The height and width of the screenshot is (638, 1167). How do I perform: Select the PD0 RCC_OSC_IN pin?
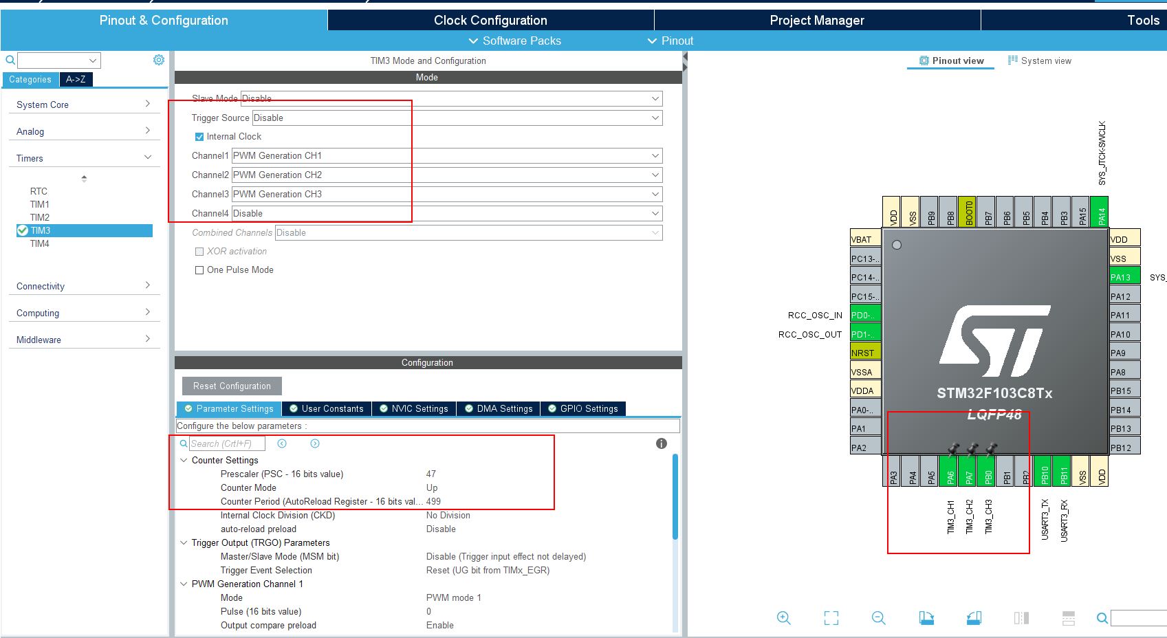[x=865, y=314]
